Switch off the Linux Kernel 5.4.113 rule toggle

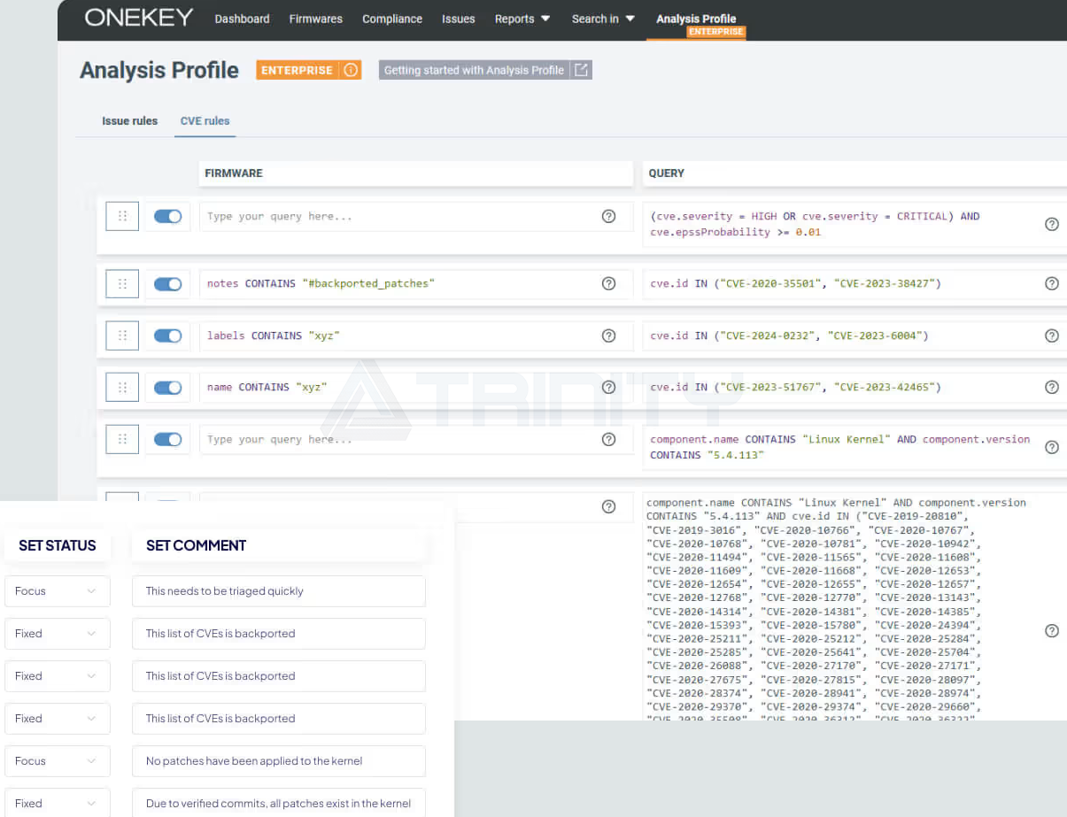click(168, 439)
